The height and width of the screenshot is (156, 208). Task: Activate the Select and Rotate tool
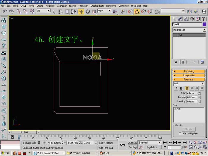(x=88, y=12)
